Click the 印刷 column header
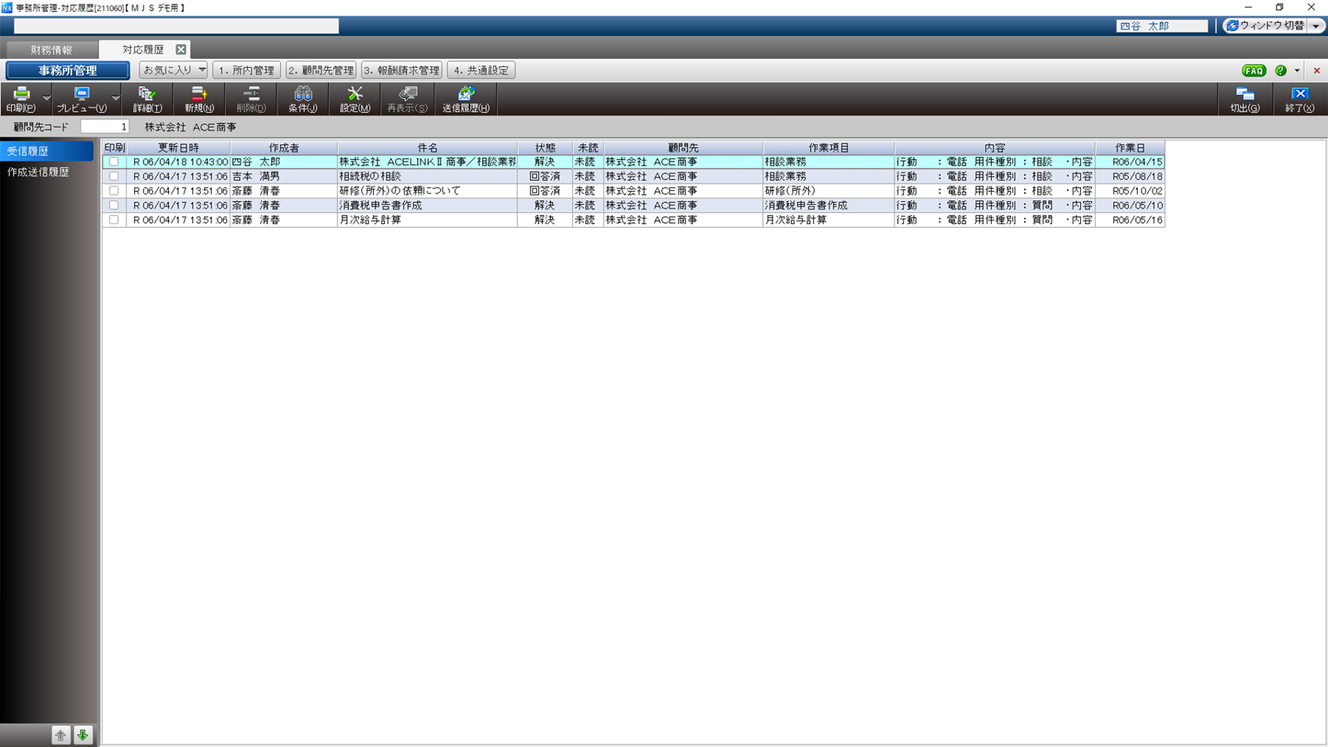The image size is (1328, 747). coord(115,148)
